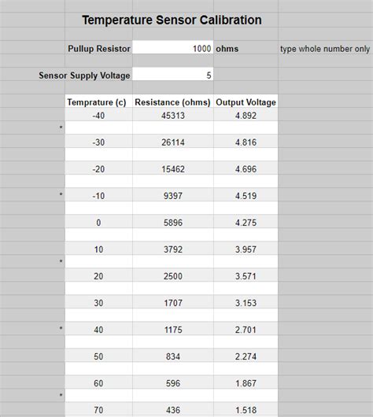373x417 pixels.
Task: Click the resistance cell showing 45313
Action: click(172, 115)
